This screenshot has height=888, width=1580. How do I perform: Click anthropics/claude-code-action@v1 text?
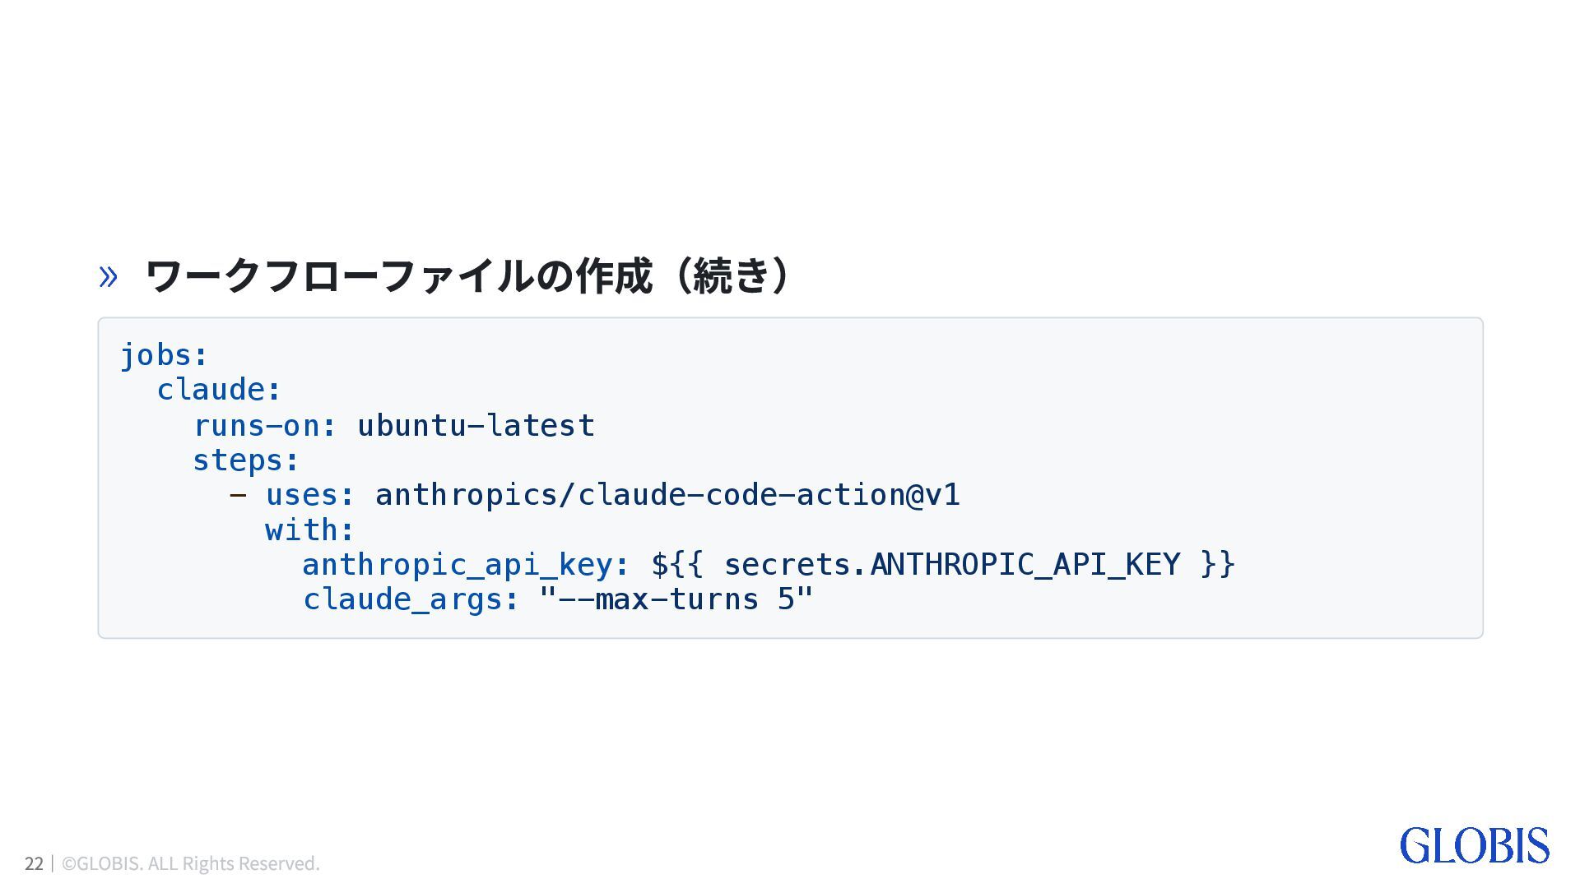click(x=667, y=495)
